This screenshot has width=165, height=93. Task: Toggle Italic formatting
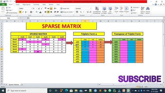23,12
